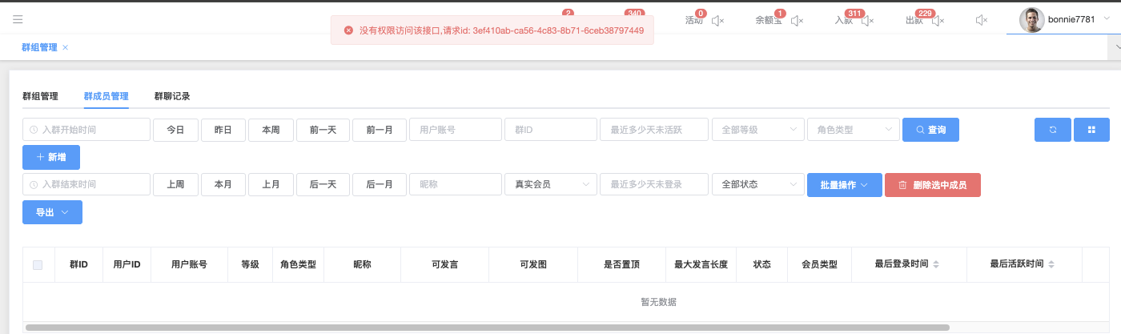Toggle the mute speaker next to 出款
This screenshot has width=1121, height=334.
(x=938, y=21)
